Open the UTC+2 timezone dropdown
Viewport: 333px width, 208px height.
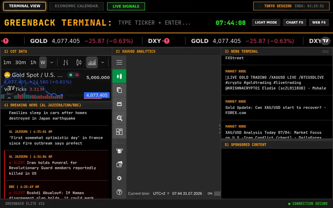coord(161,193)
